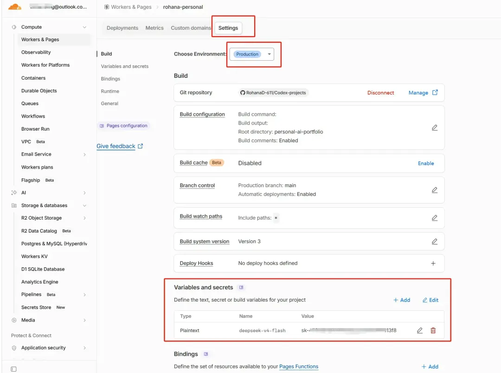Viewport: 501px width, 373px height.
Task: Click the Workers & Pages breadcrumb
Action: tap(131, 7)
